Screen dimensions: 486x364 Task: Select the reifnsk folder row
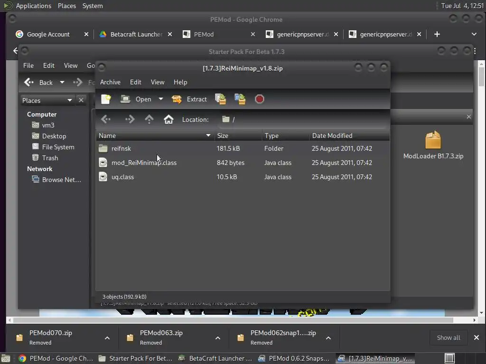tap(243, 148)
